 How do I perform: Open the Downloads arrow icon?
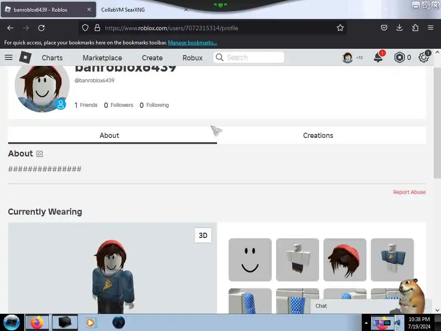(x=399, y=28)
